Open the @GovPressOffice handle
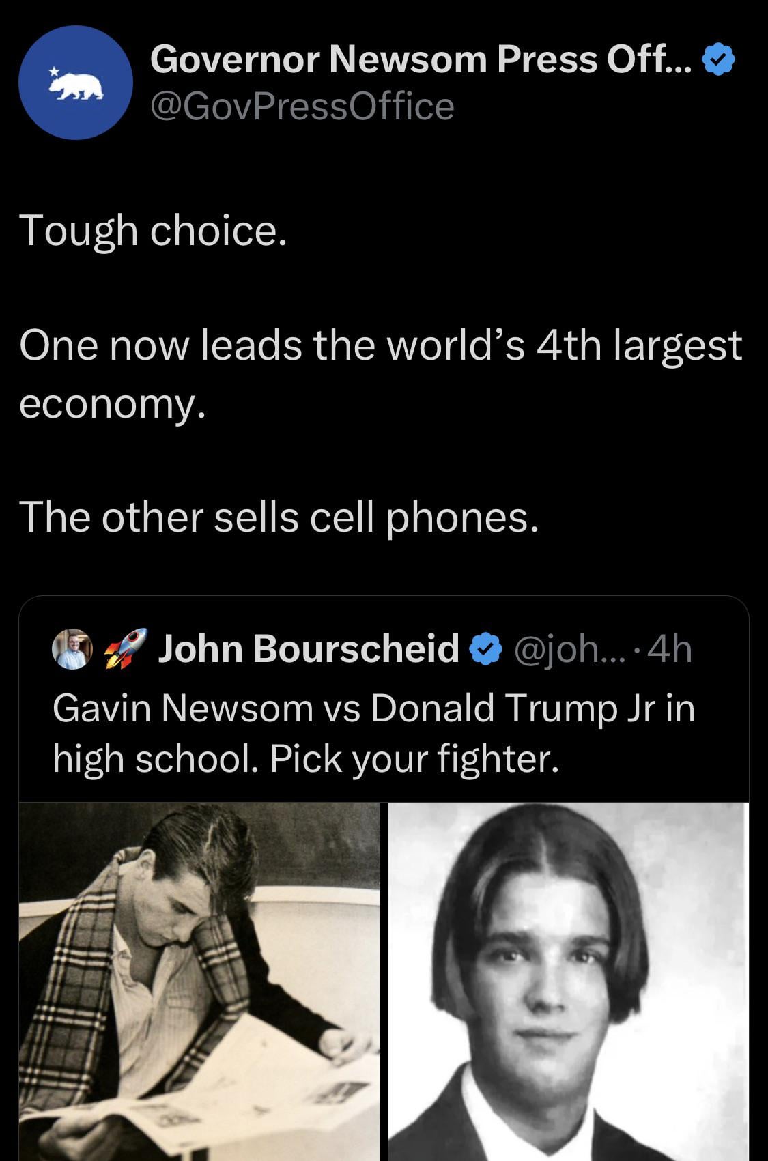Viewport: 768px width, 1161px height. (302, 106)
